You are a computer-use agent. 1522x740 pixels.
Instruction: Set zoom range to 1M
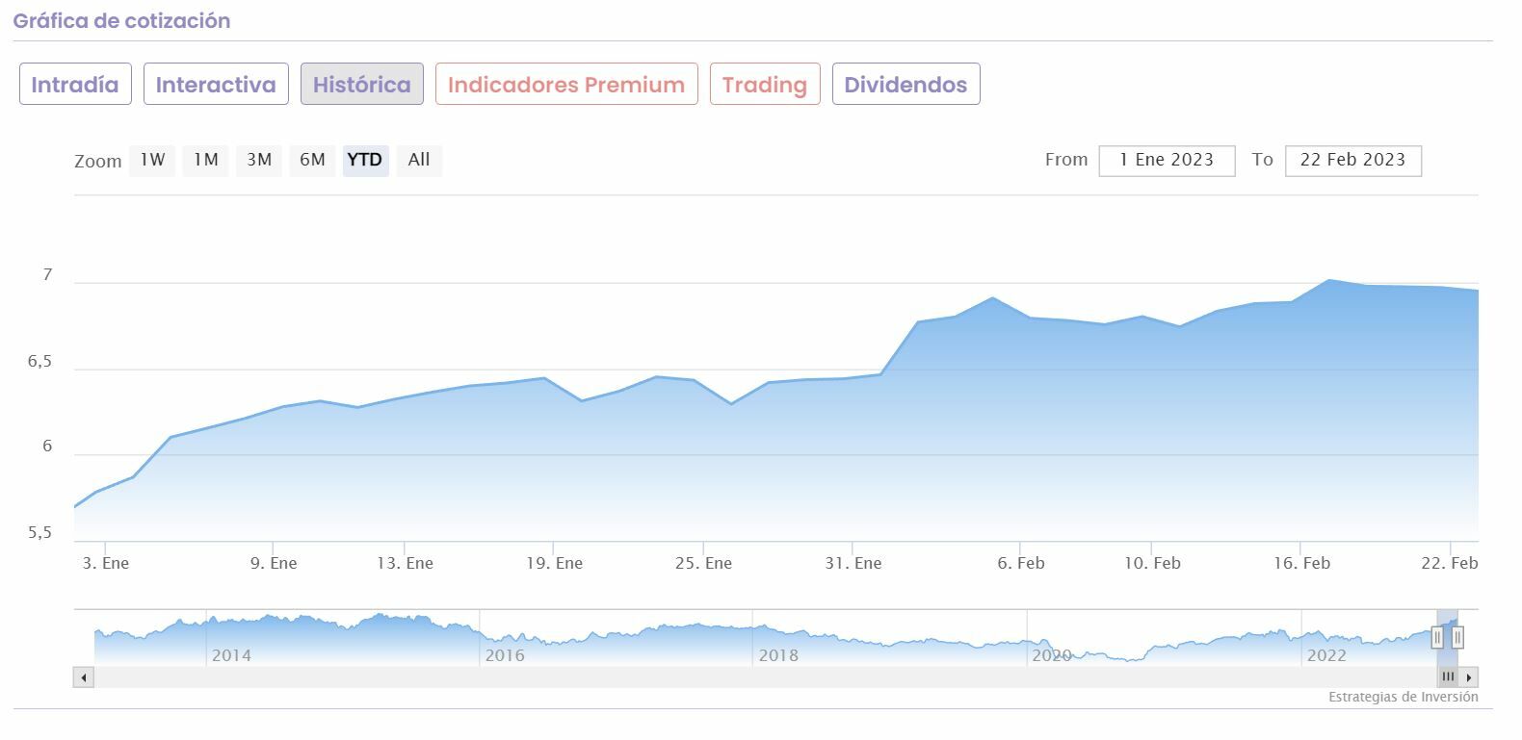coord(205,160)
